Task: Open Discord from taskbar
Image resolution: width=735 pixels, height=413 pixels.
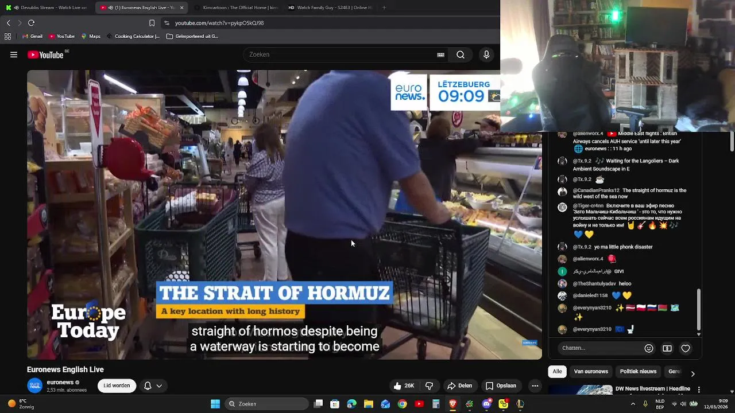Action: [x=486, y=404]
